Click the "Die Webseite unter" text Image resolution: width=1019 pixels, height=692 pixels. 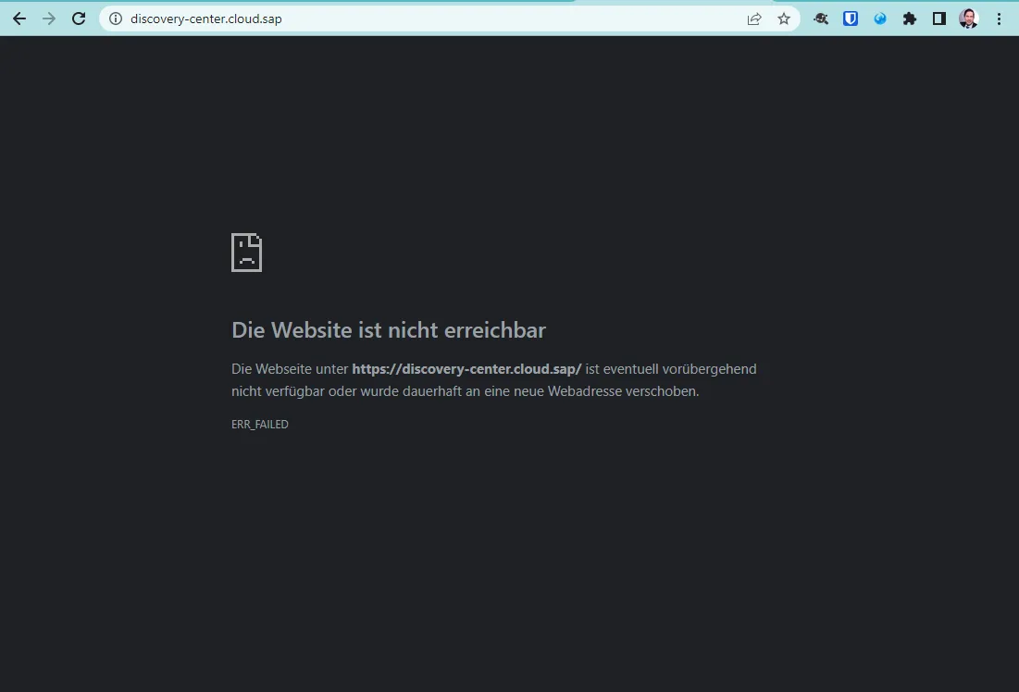(x=290, y=369)
